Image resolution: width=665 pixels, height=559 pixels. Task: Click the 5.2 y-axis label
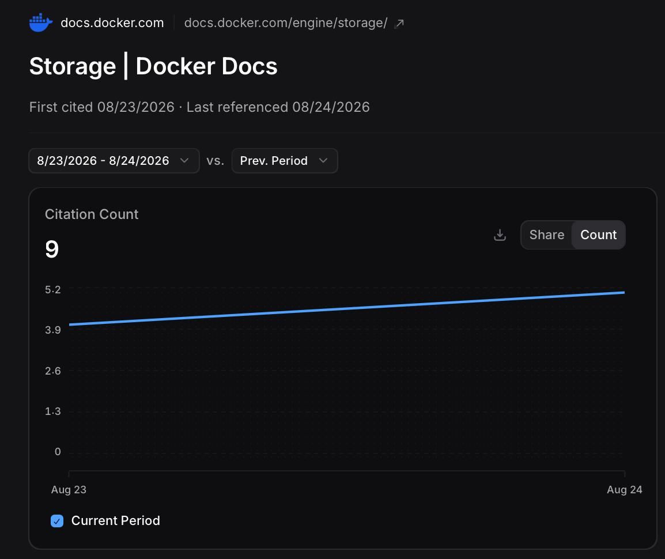53,290
